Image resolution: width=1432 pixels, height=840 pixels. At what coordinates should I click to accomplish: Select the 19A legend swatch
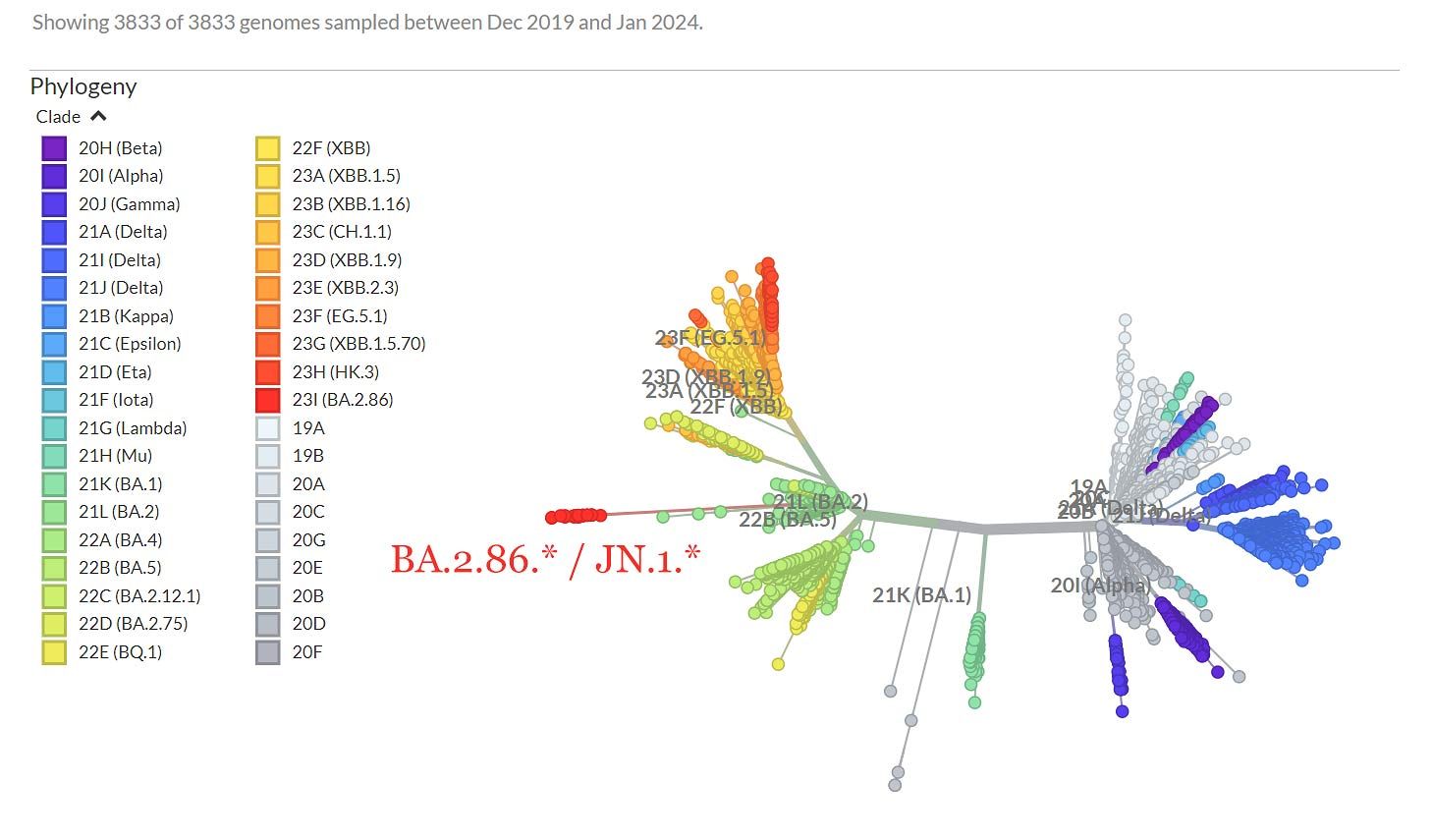(x=268, y=428)
